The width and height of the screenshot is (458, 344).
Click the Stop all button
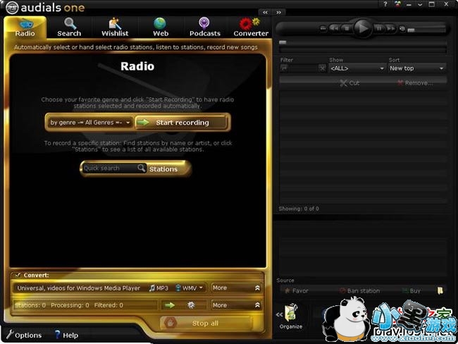pos(206,324)
